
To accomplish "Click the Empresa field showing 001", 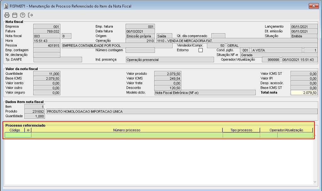I will tap(47, 26).
